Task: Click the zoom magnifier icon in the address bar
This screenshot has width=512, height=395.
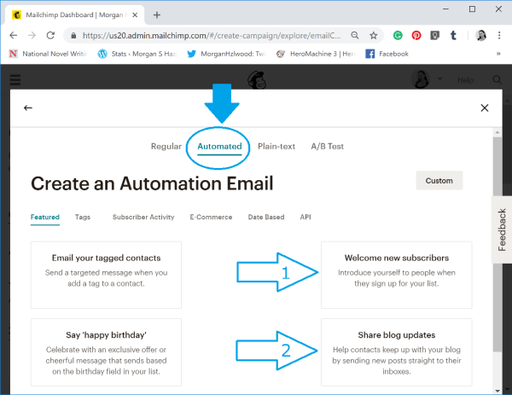Action: pyautogui.click(x=355, y=35)
